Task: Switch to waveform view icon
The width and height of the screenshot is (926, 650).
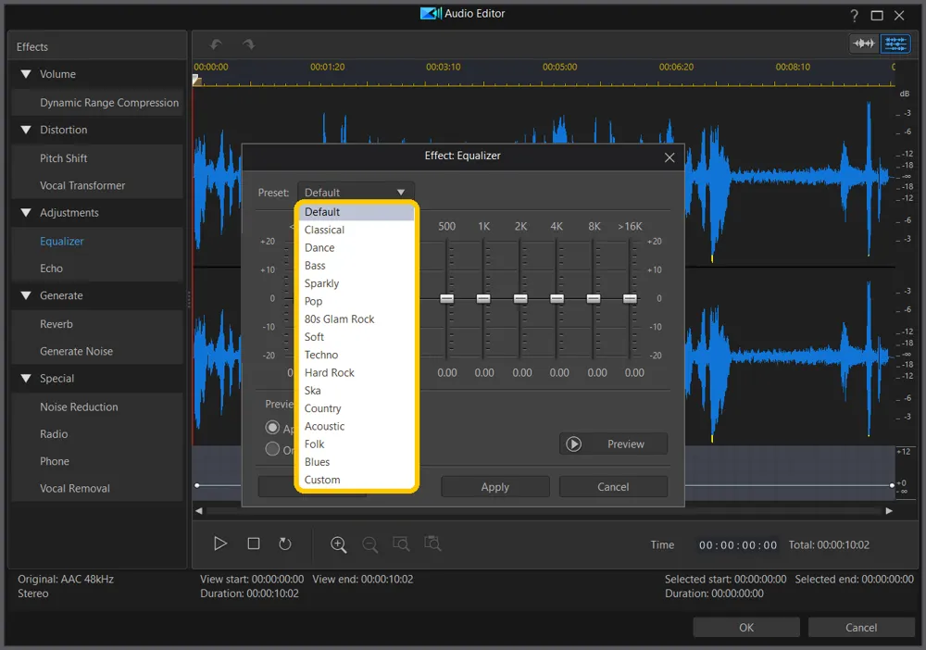Action: coord(864,44)
